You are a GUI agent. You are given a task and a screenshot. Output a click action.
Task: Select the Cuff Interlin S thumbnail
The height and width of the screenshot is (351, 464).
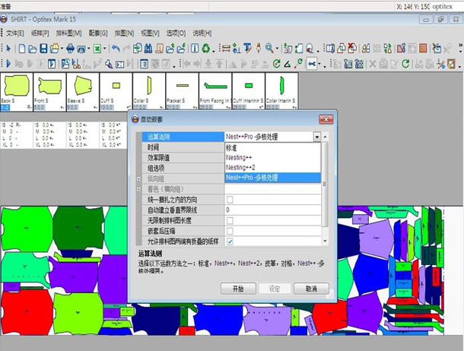tap(249, 92)
